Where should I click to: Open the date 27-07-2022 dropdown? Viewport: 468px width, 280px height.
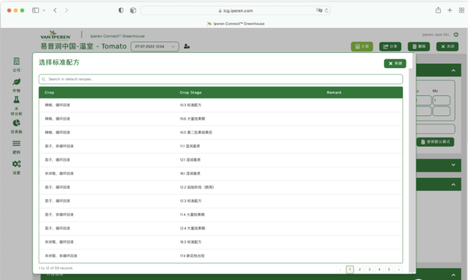point(155,47)
